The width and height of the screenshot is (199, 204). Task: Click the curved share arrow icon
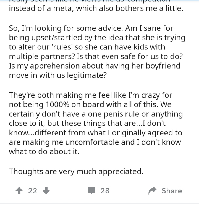click(x=153, y=191)
